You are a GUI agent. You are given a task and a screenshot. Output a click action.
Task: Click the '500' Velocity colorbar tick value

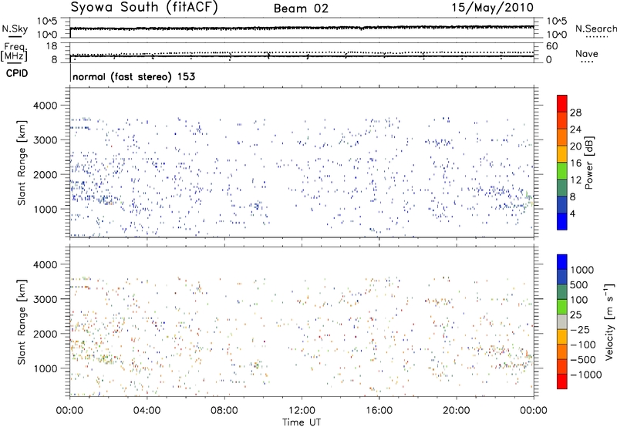point(579,284)
